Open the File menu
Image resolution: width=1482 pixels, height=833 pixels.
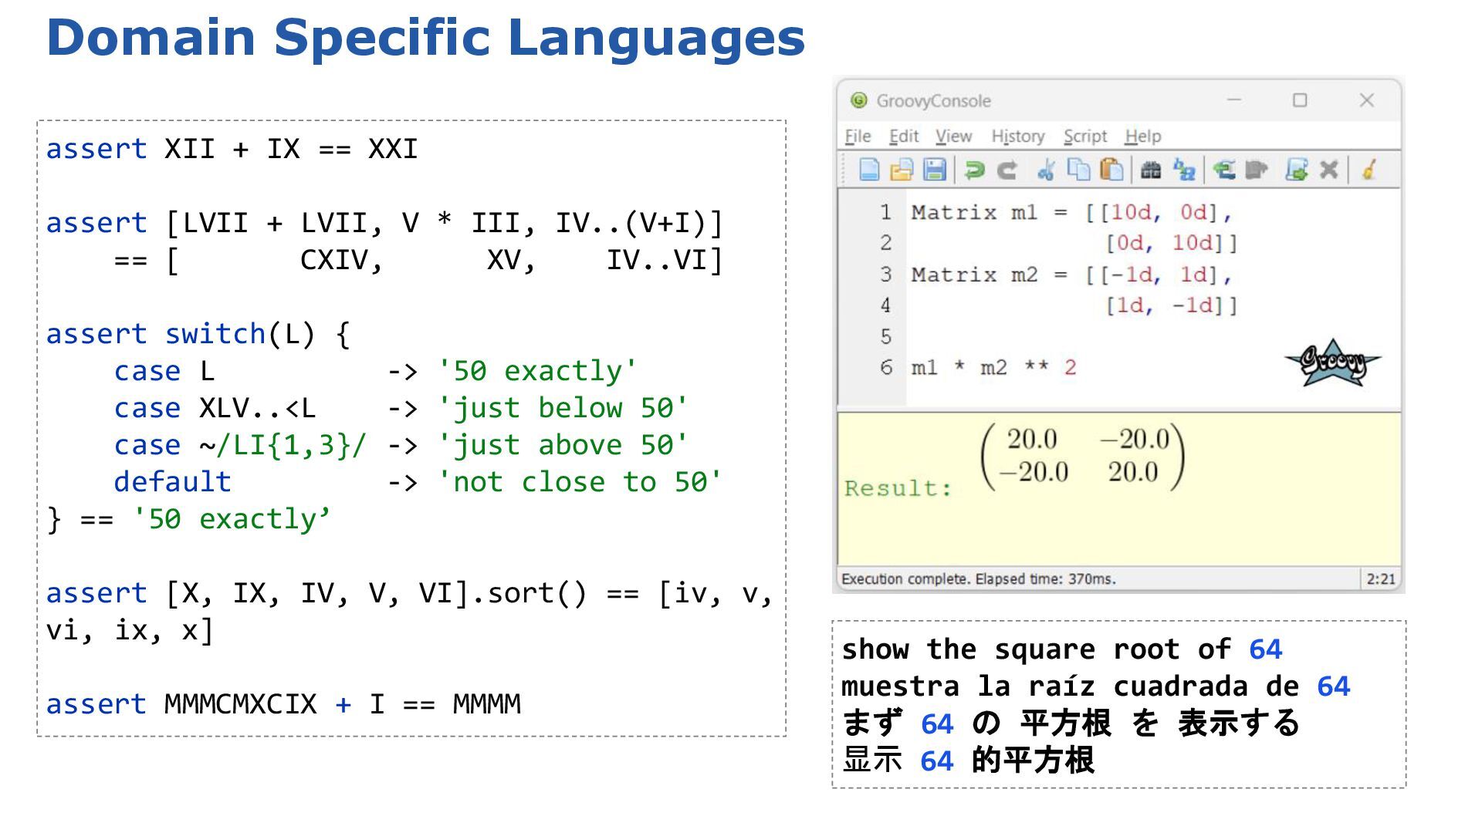point(858,137)
